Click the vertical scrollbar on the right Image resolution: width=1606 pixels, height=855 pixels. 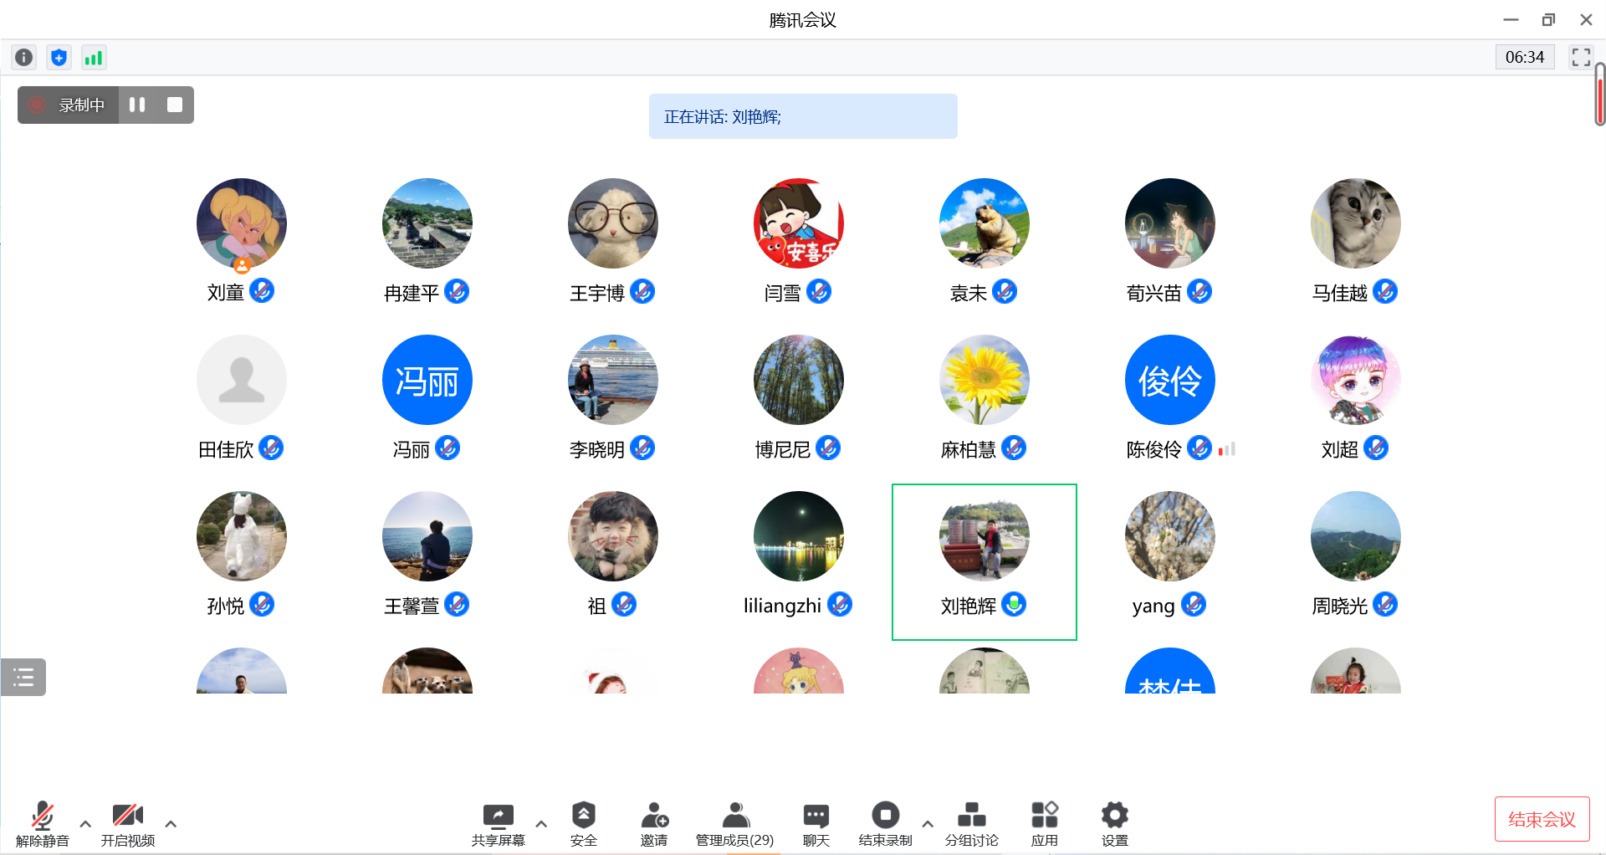[x=1599, y=95]
